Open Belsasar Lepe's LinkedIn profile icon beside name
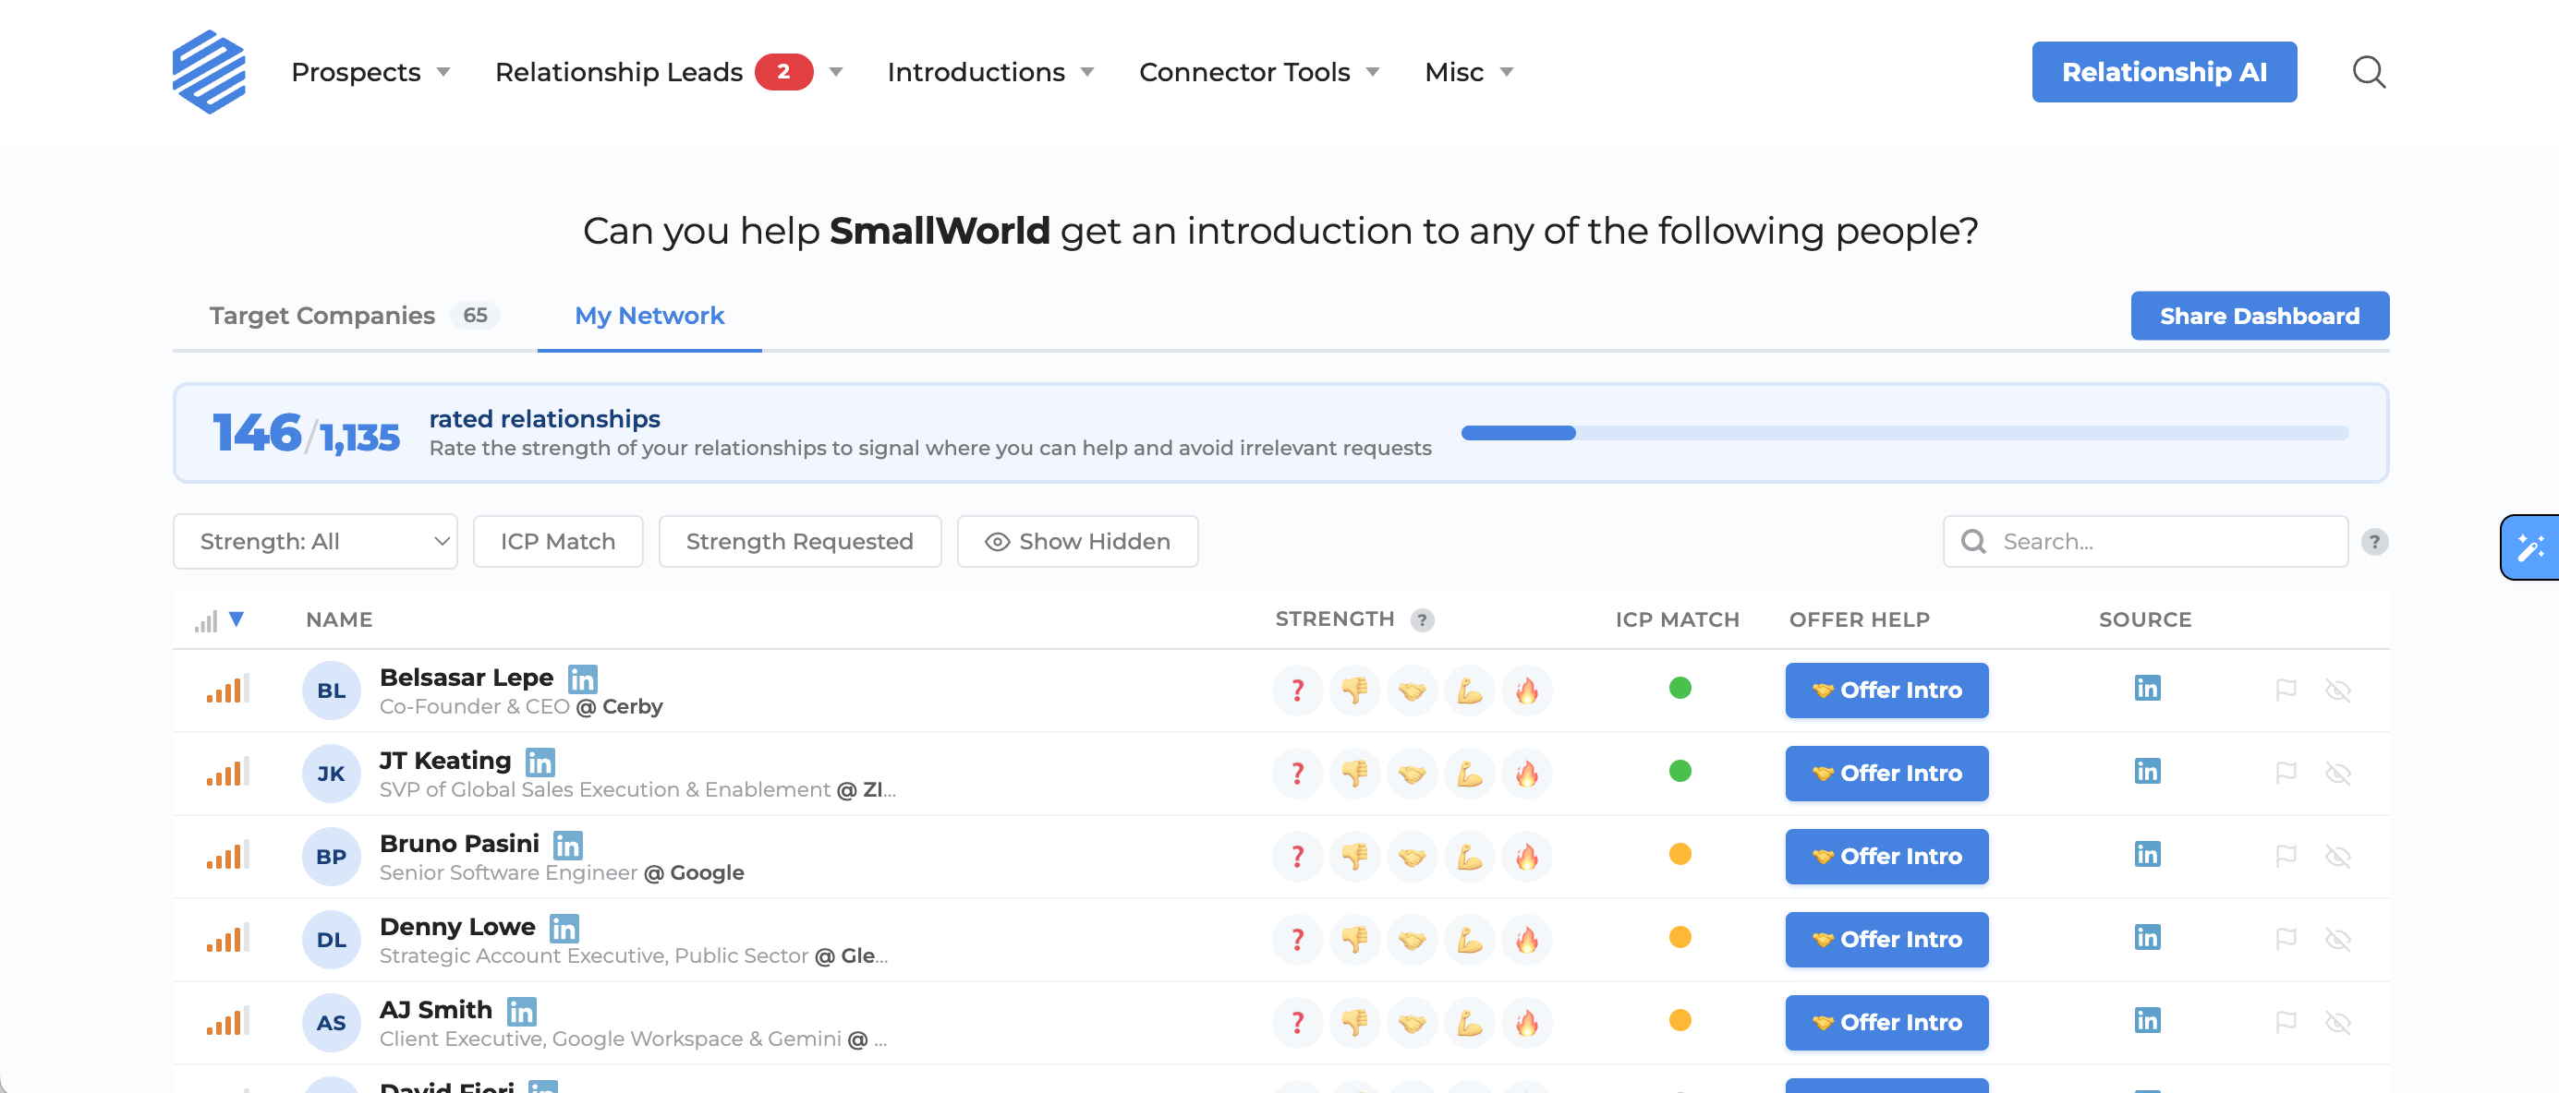 (x=582, y=679)
